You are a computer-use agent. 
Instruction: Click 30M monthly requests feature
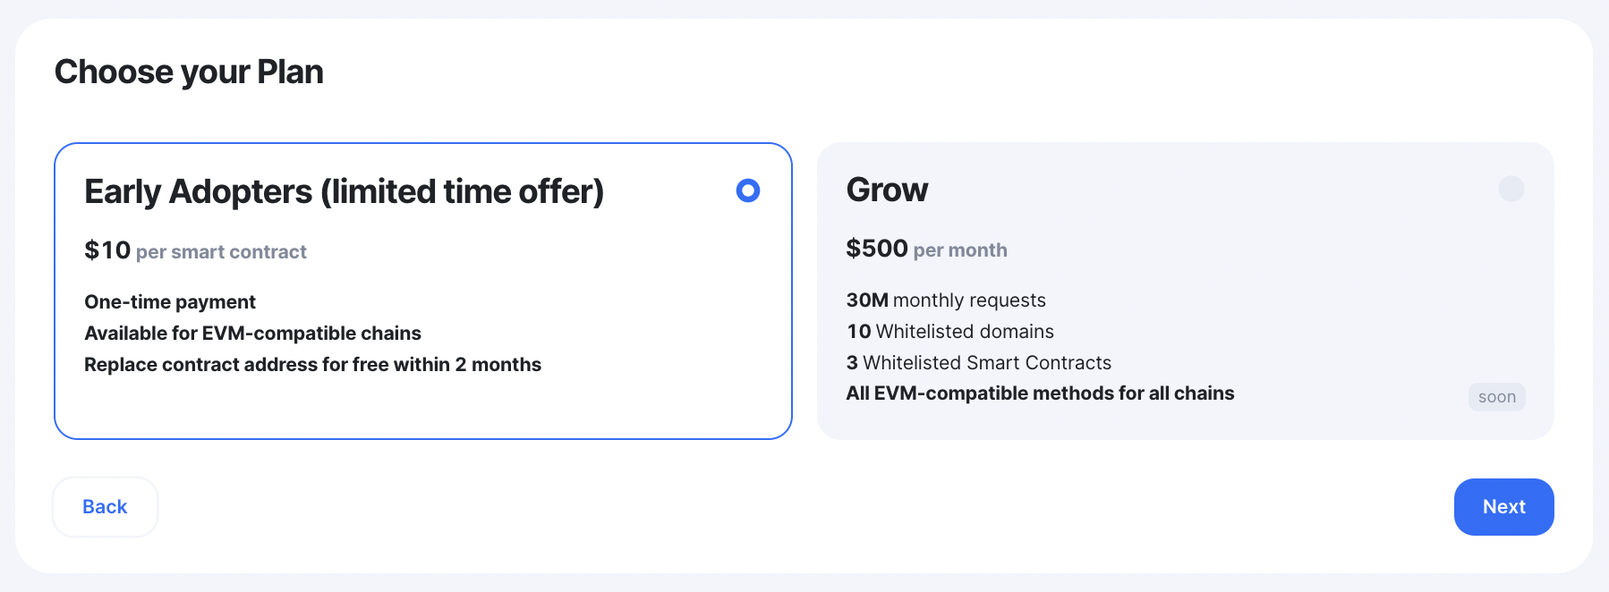pyautogui.click(x=946, y=300)
